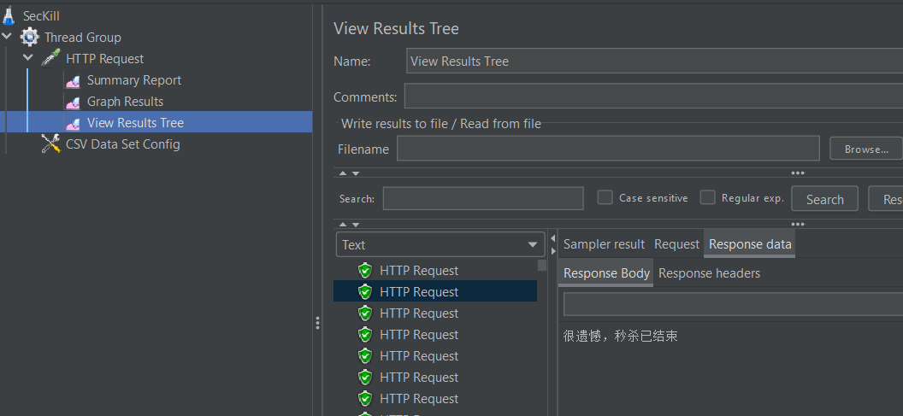Select the highlighted HTTP Request result row

(435, 292)
